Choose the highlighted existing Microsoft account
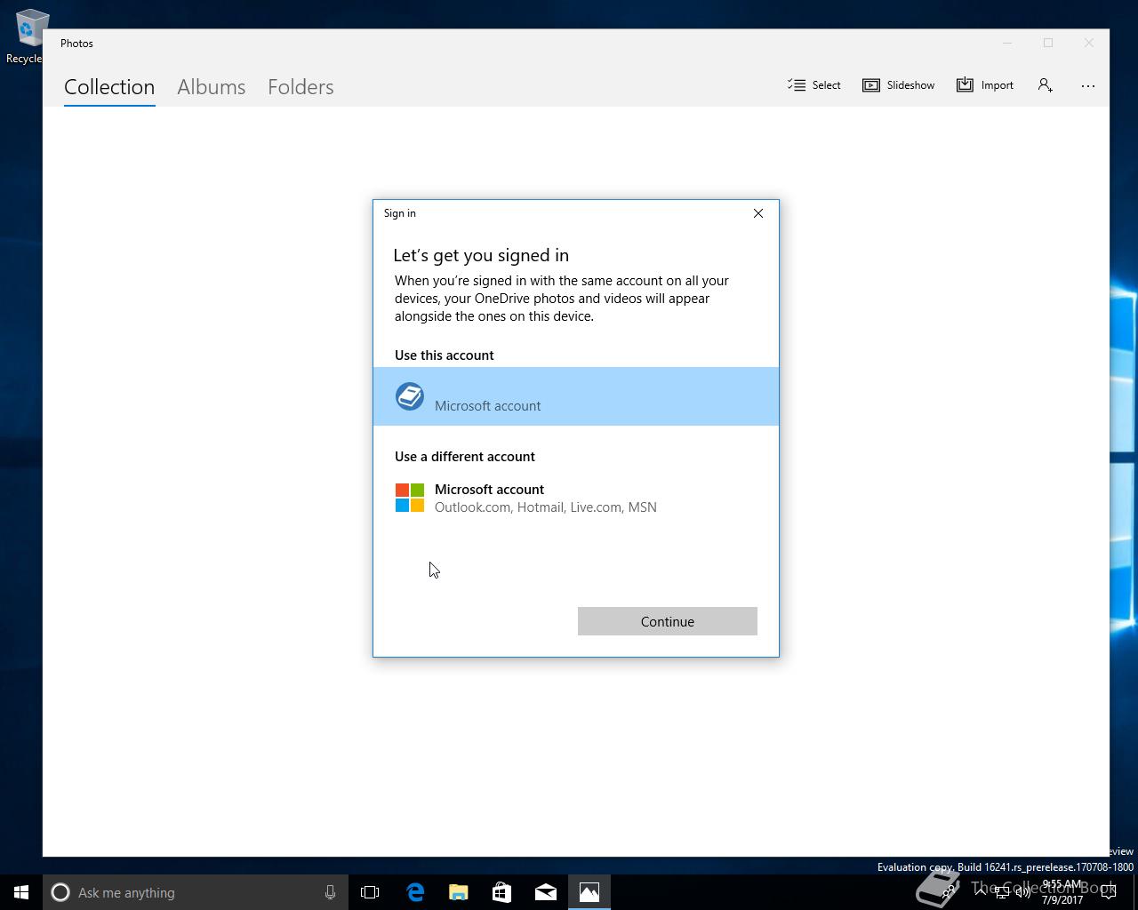Viewport: 1138px width, 910px height. click(576, 396)
